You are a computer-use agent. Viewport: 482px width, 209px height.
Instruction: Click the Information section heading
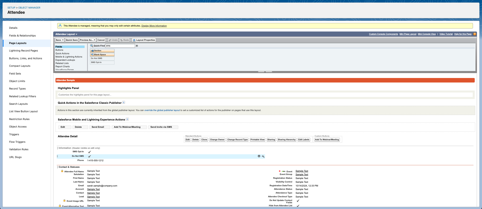[65, 148]
